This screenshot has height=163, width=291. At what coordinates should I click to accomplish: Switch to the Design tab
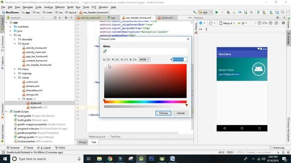point(83,142)
